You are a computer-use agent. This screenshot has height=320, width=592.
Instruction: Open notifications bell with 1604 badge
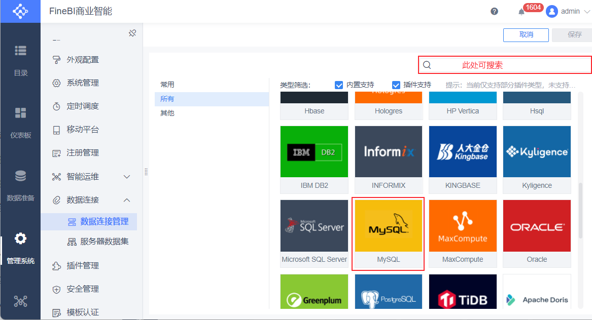pos(521,12)
